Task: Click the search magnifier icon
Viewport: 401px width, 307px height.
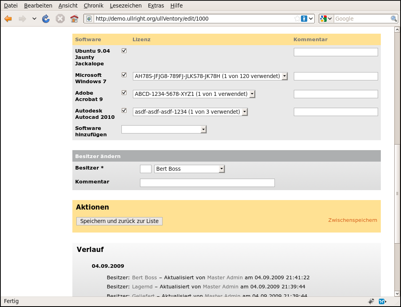Action: 393,19
